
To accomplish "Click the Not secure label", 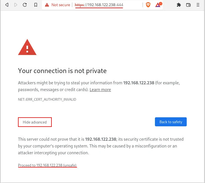I will coord(60,5).
